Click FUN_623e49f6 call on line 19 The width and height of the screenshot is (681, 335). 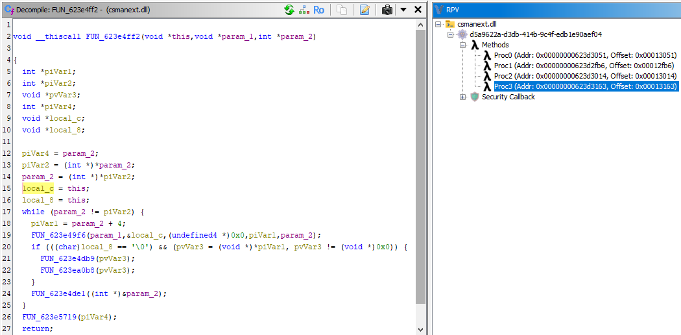point(58,236)
